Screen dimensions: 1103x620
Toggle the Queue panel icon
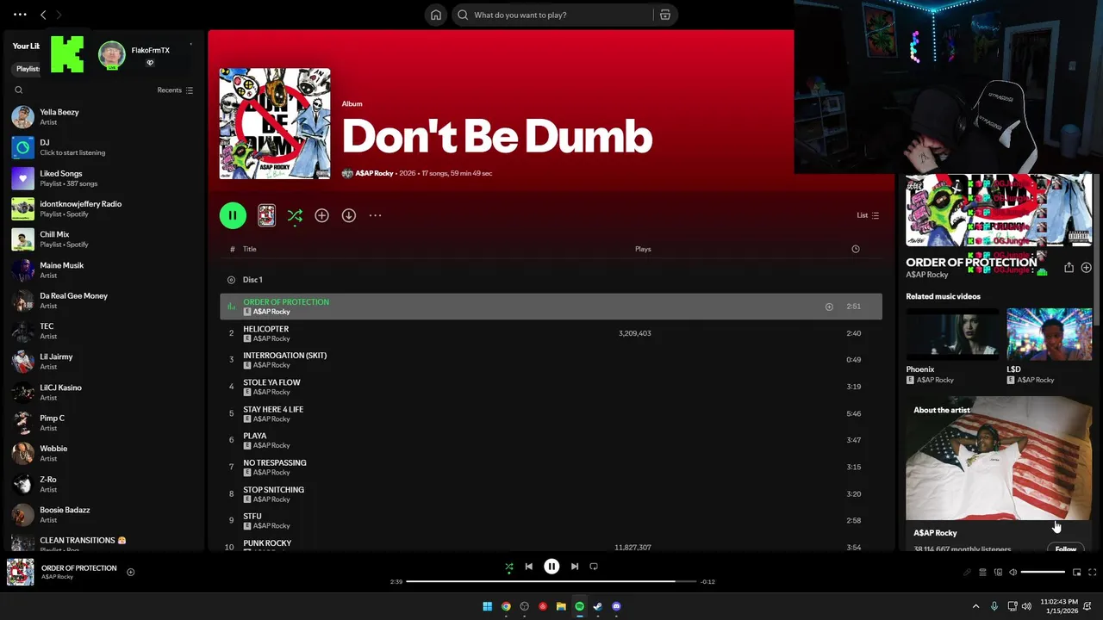982,572
